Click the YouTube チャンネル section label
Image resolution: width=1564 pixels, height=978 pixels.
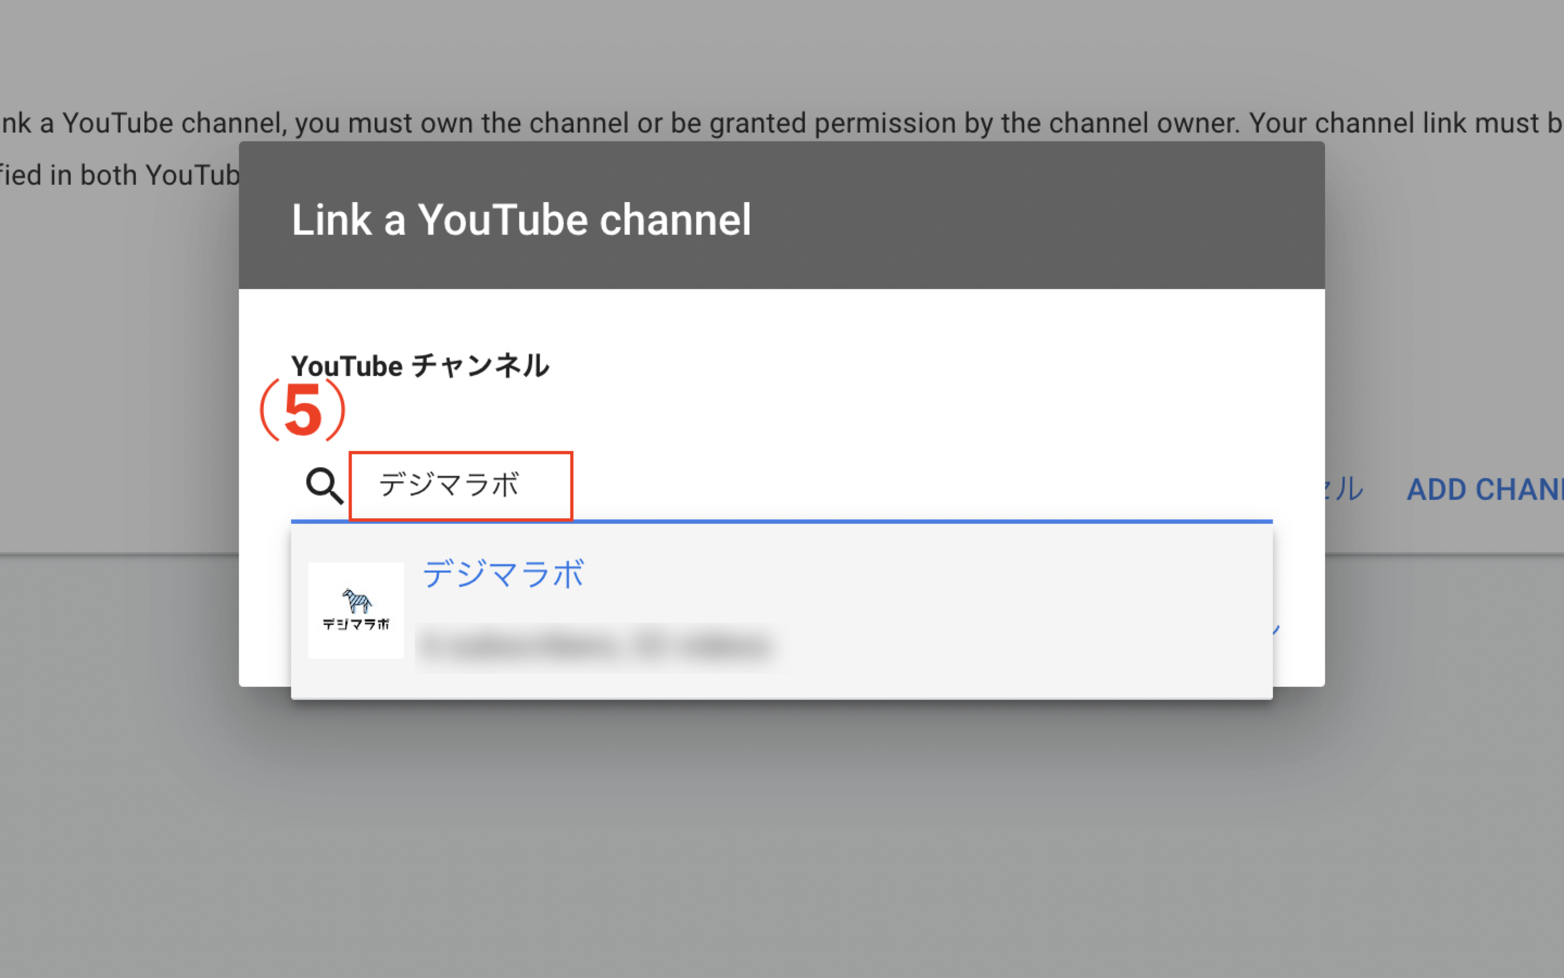coord(420,366)
